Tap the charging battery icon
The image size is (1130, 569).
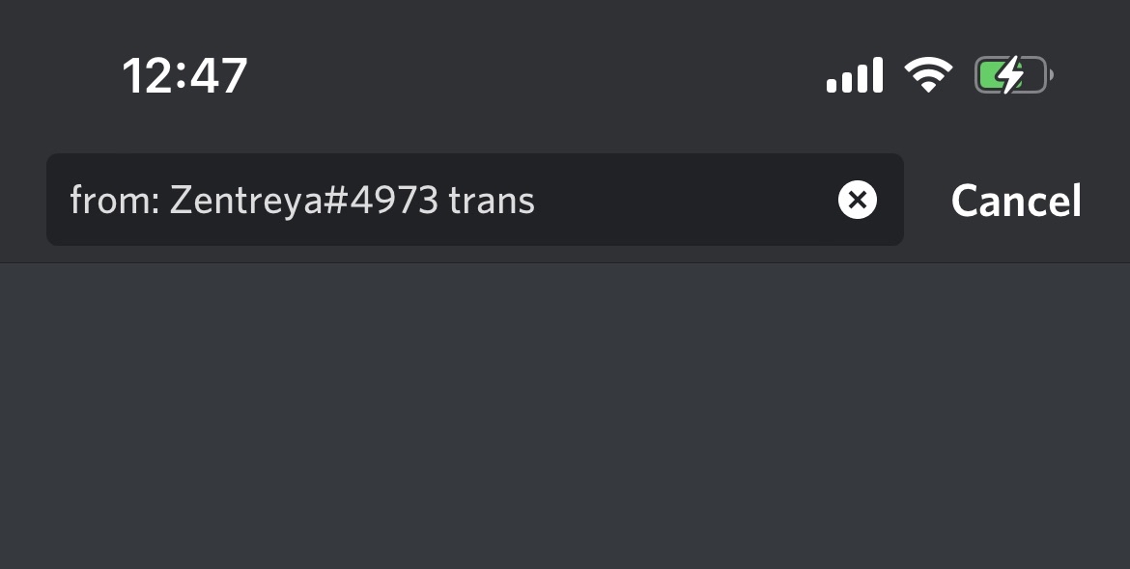coord(1014,75)
